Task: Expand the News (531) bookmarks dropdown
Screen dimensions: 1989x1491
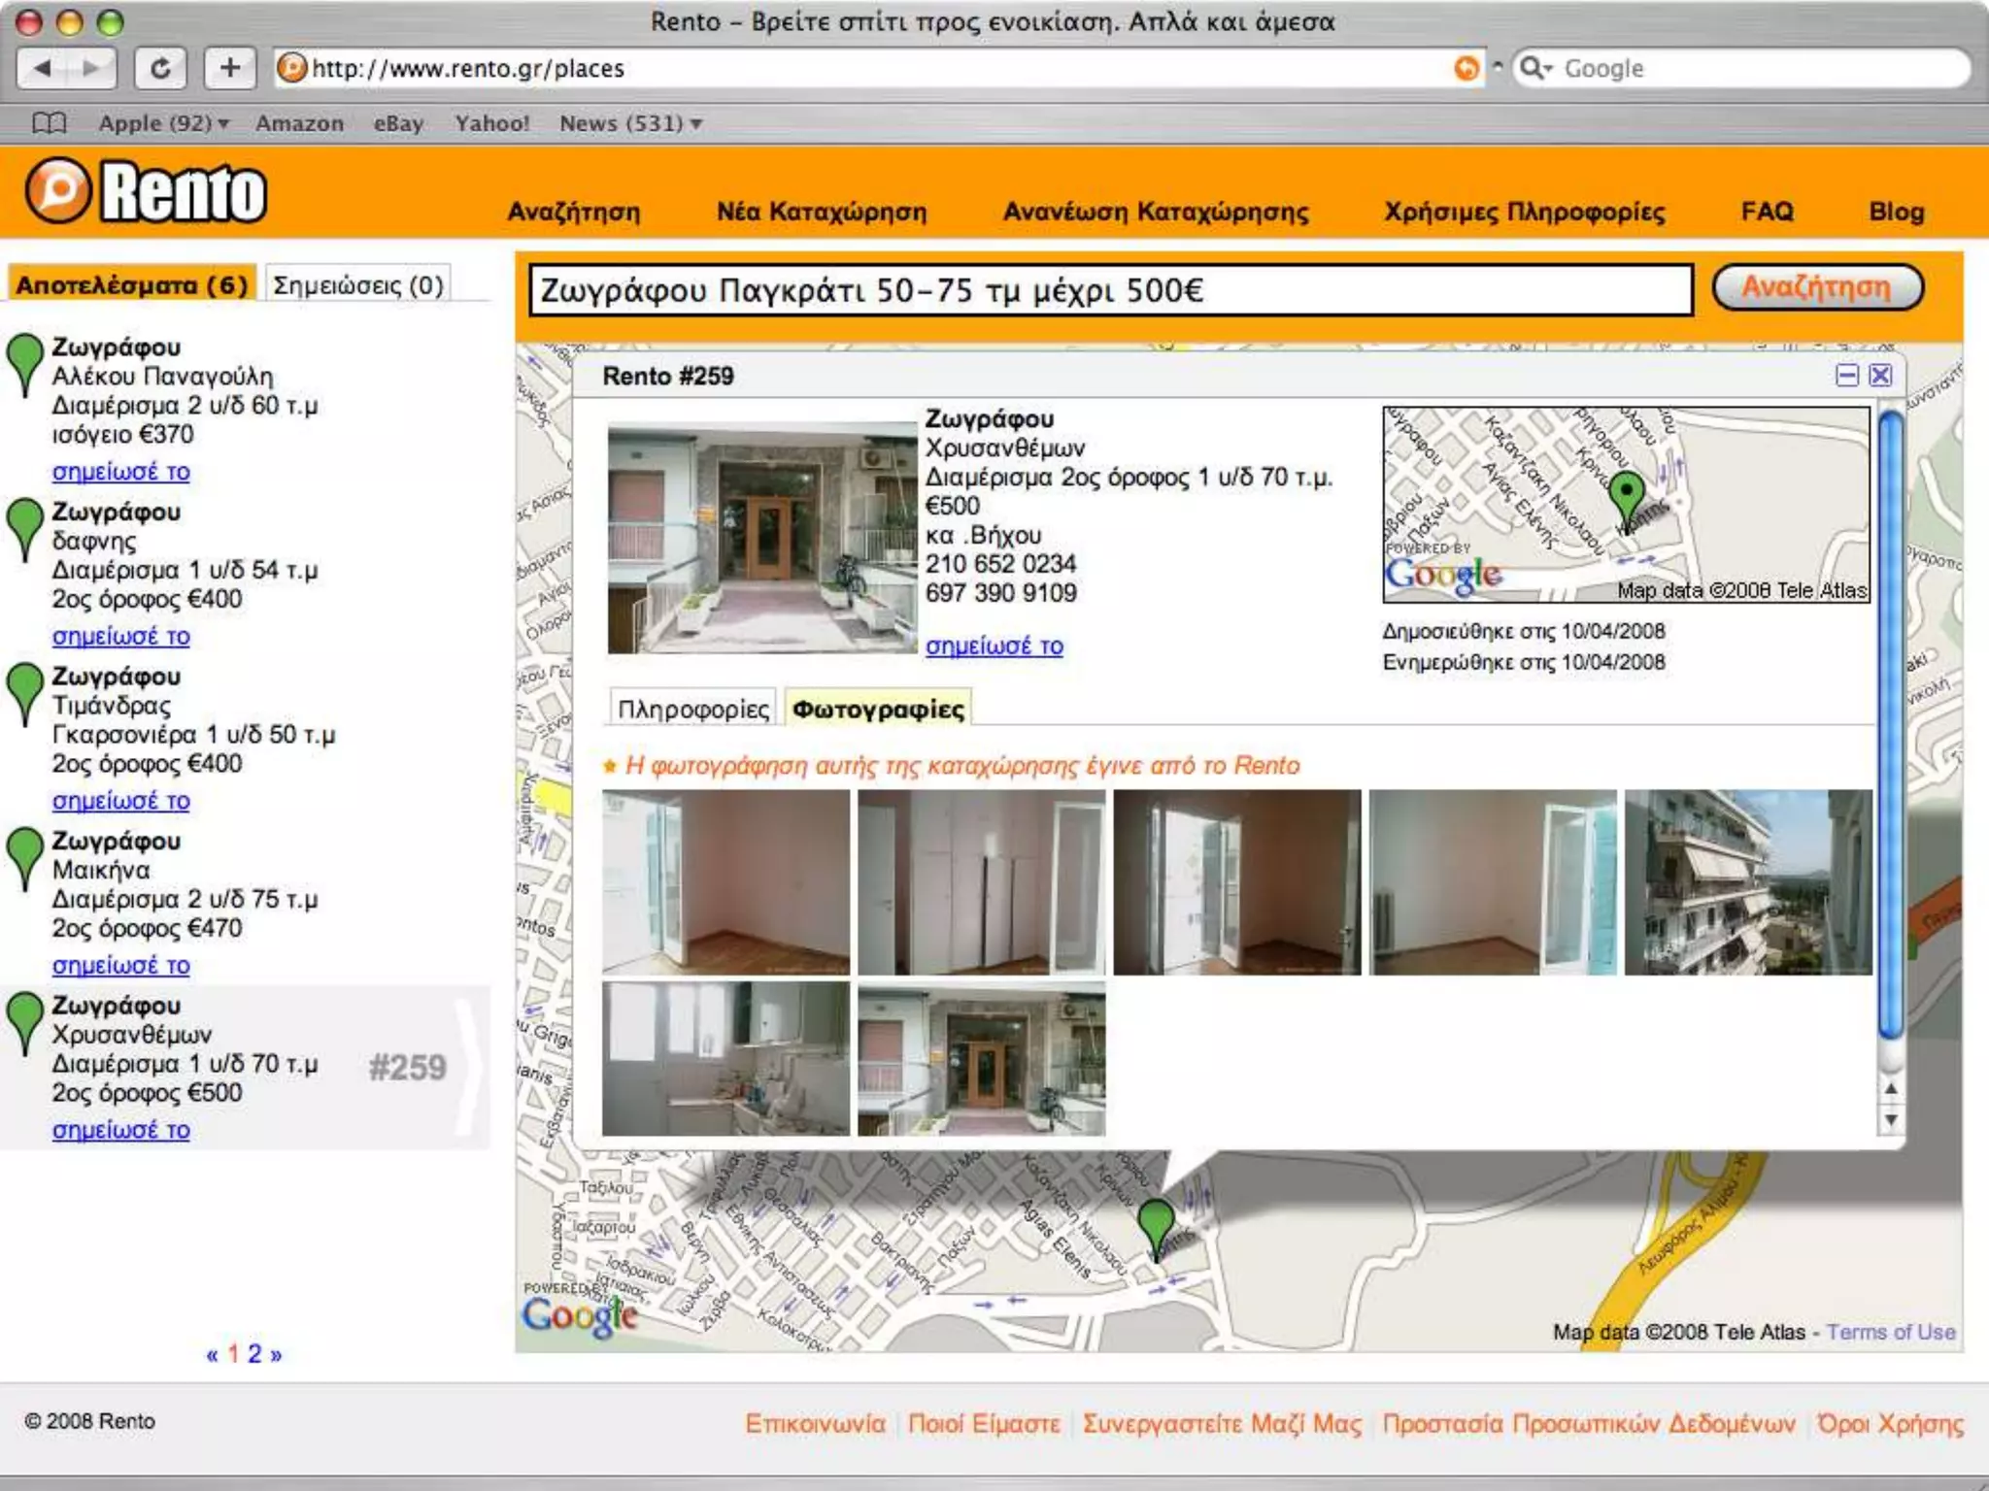Action: pos(631,123)
